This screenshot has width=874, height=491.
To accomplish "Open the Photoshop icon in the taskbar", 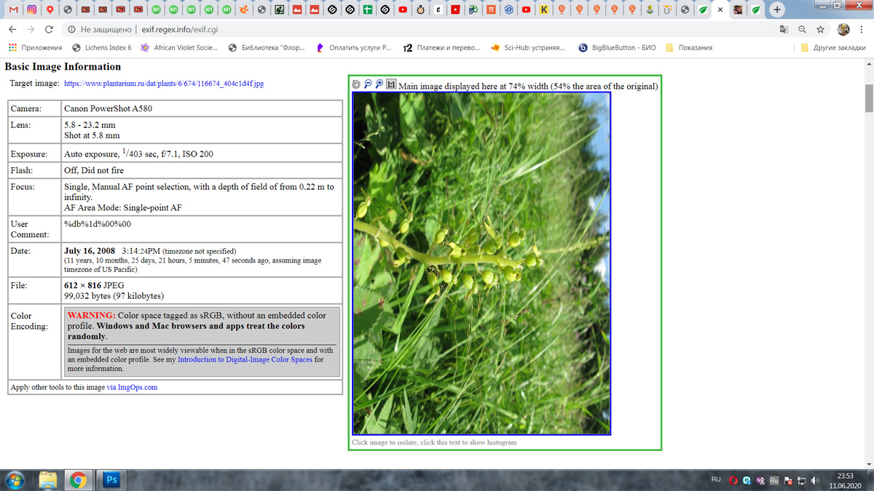I will [x=111, y=479].
